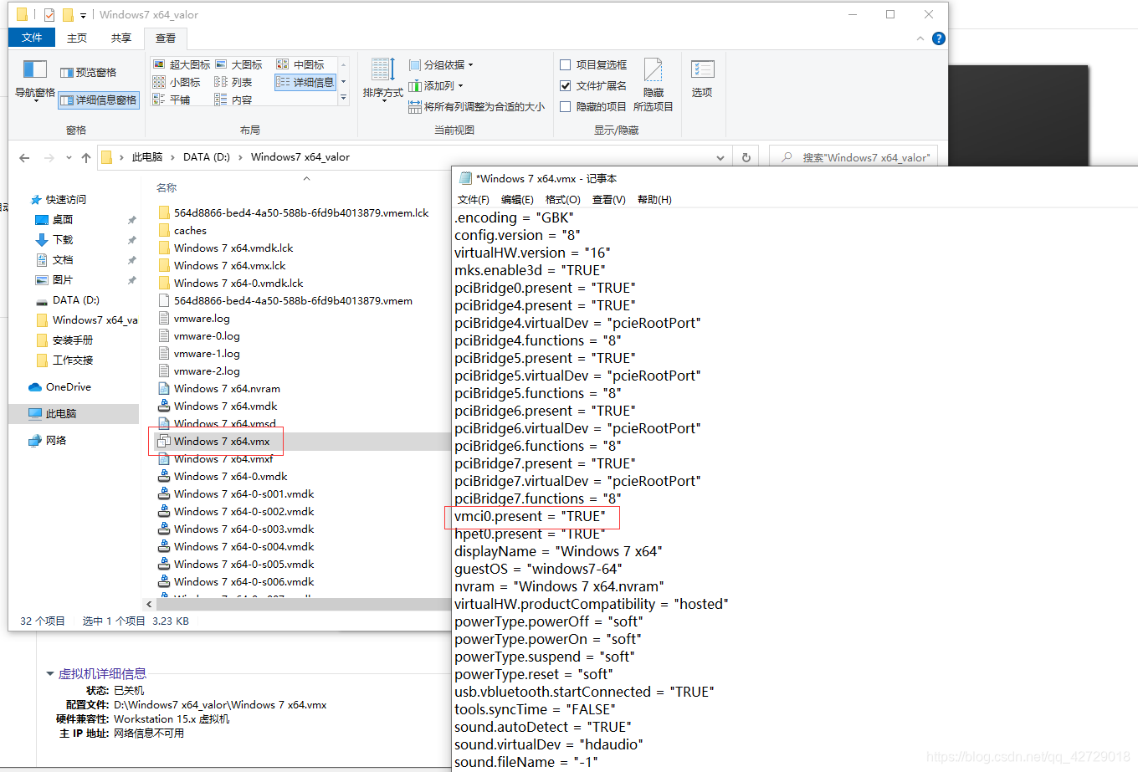Click the Explorer help icon
The width and height of the screenshot is (1138, 772).
(939, 38)
